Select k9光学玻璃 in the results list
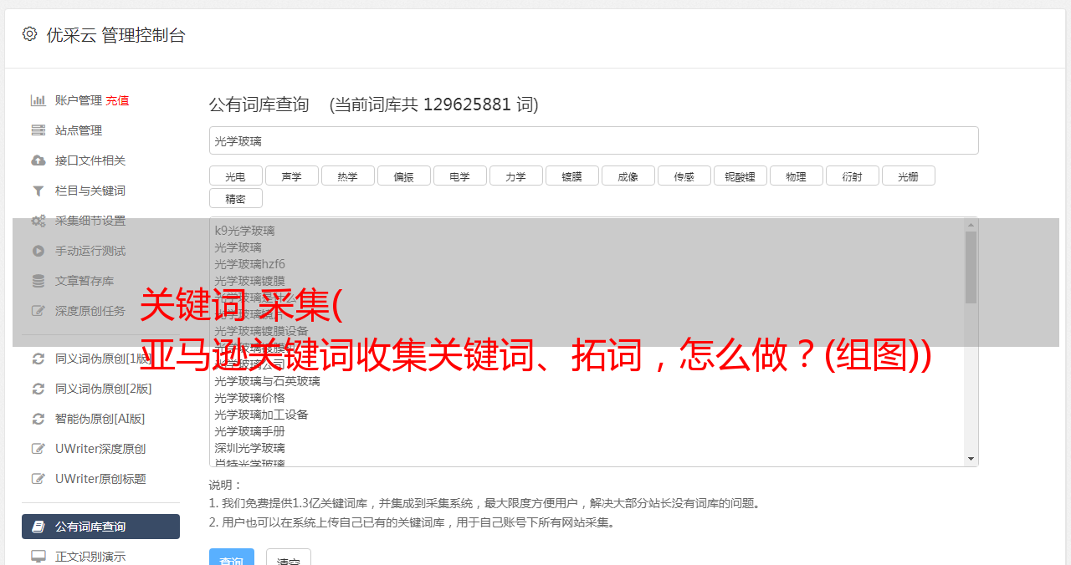1071x565 pixels. tap(244, 231)
